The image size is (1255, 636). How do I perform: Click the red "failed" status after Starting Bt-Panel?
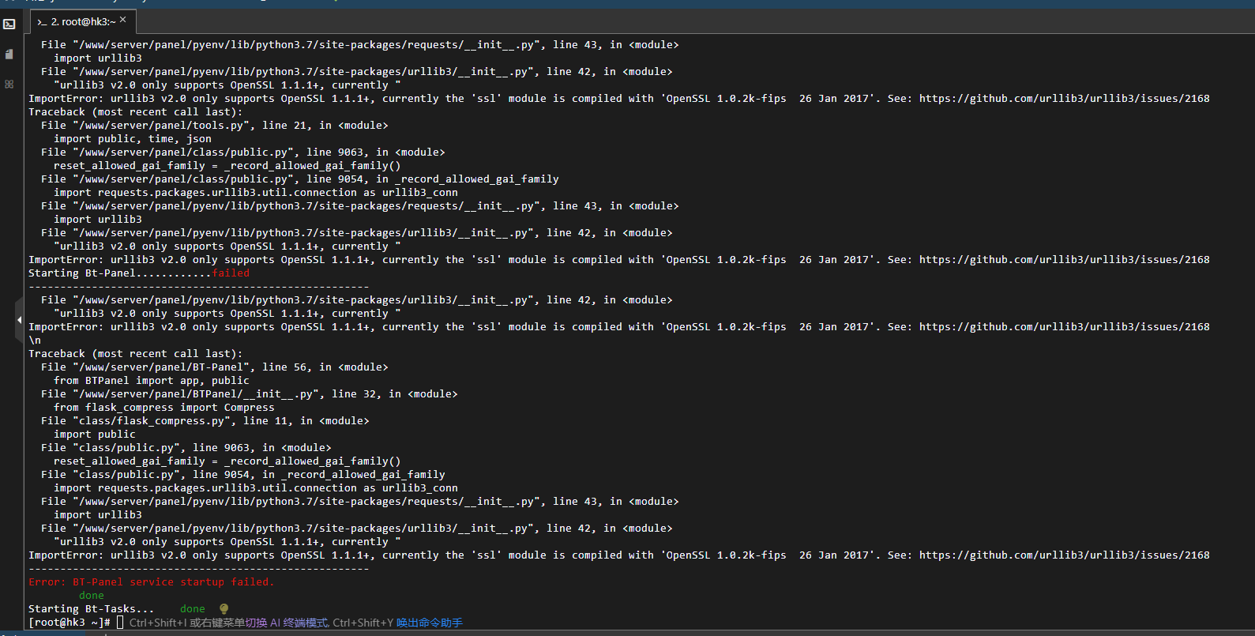pyautogui.click(x=231, y=273)
